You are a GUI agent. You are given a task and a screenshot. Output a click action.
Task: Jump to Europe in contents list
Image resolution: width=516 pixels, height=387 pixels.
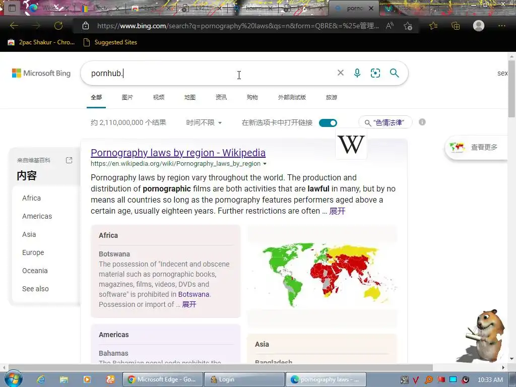33,252
